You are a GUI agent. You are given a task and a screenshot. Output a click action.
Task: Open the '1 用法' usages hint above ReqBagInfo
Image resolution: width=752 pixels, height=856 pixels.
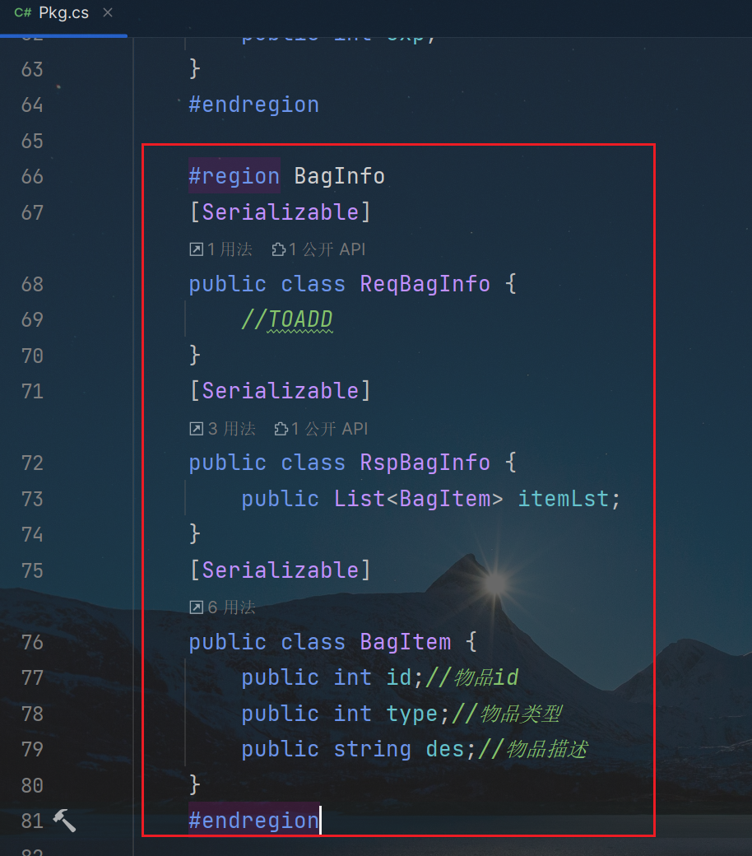pyautogui.click(x=221, y=249)
